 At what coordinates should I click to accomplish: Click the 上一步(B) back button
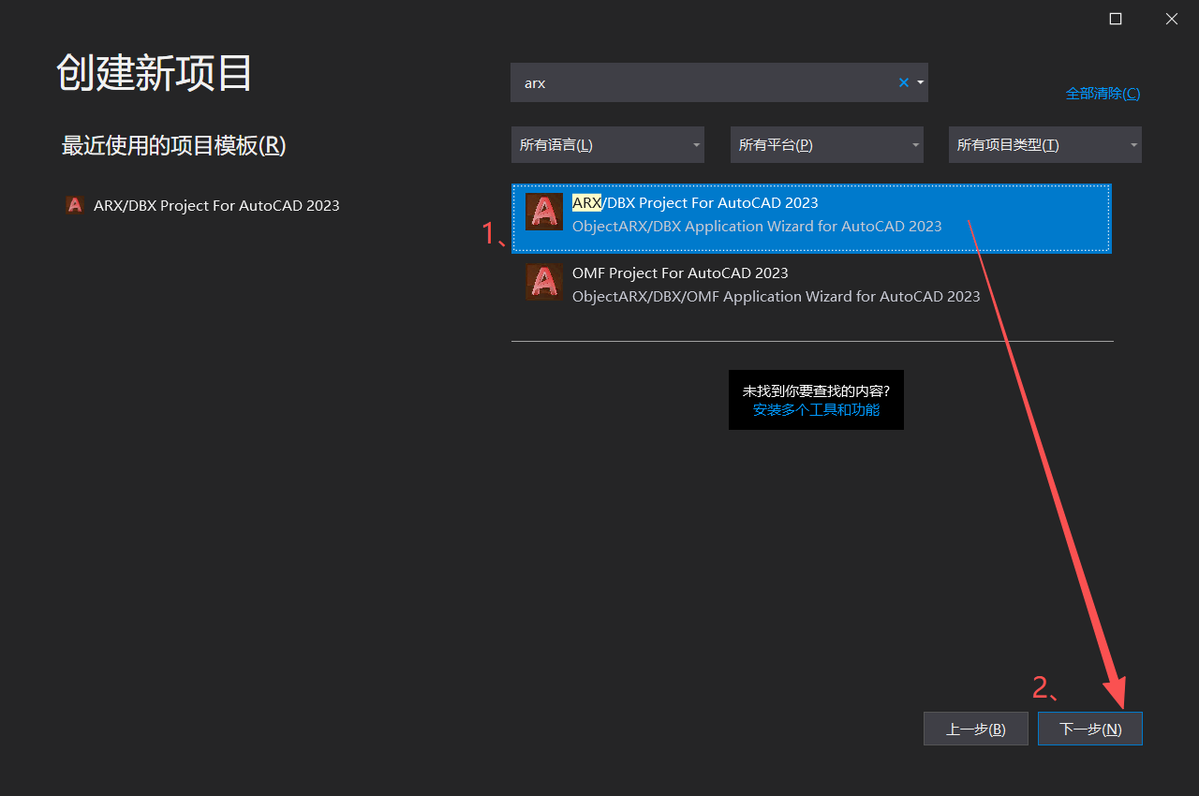tap(976, 729)
